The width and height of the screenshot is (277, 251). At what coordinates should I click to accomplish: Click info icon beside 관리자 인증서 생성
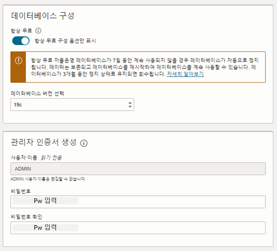(84, 143)
